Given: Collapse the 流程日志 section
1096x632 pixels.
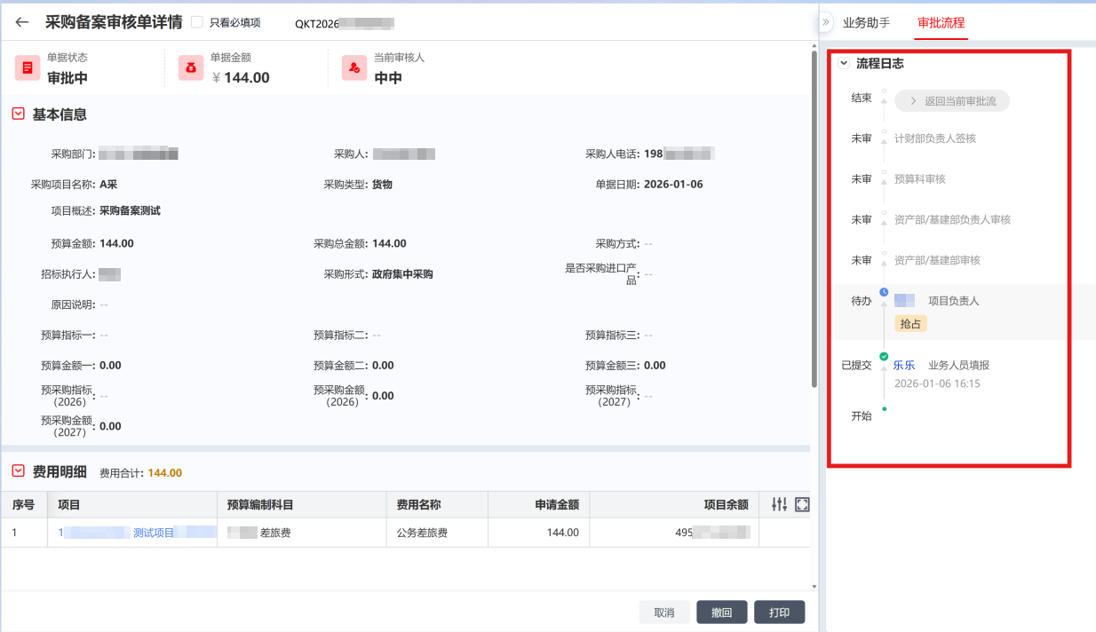Looking at the screenshot, I should [844, 64].
